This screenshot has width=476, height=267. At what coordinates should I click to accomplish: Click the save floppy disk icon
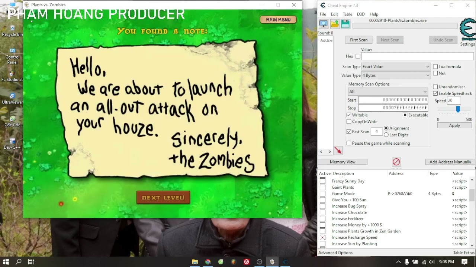[x=345, y=24]
